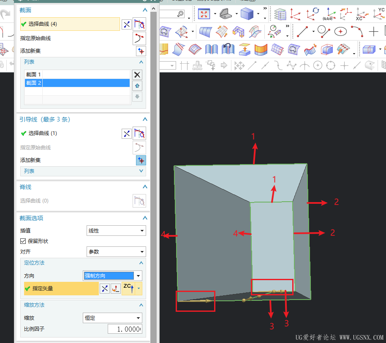
Task: Click the Fit view icon with red arrows
Action: (204, 14)
